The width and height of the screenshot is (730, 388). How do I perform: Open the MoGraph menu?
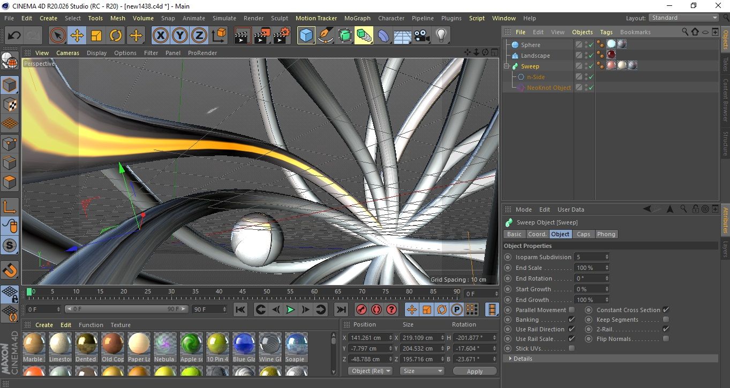(x=357, y=18)
